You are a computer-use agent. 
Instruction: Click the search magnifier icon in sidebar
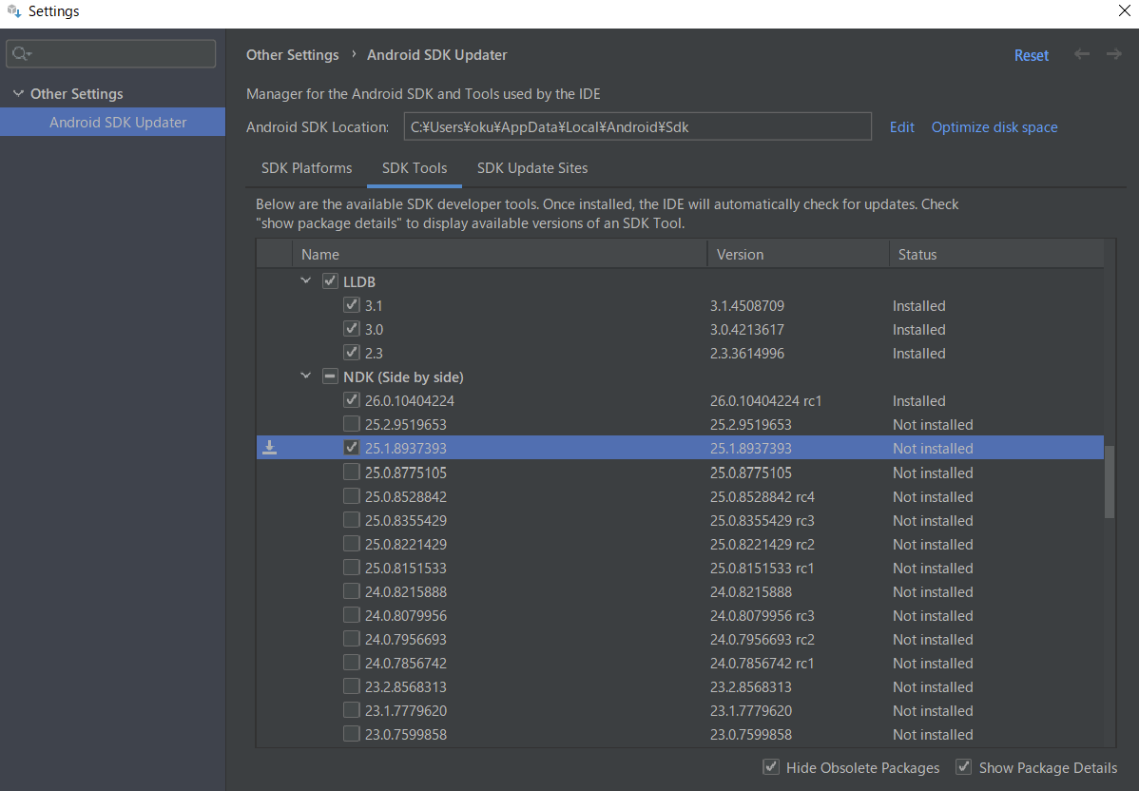point(22,54)
